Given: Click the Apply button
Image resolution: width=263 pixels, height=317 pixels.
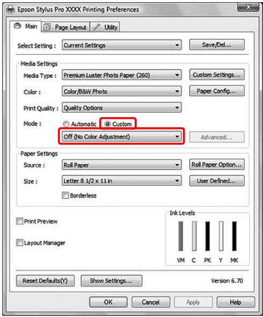Looking at the screenshot, I should (x=193, y=302).
